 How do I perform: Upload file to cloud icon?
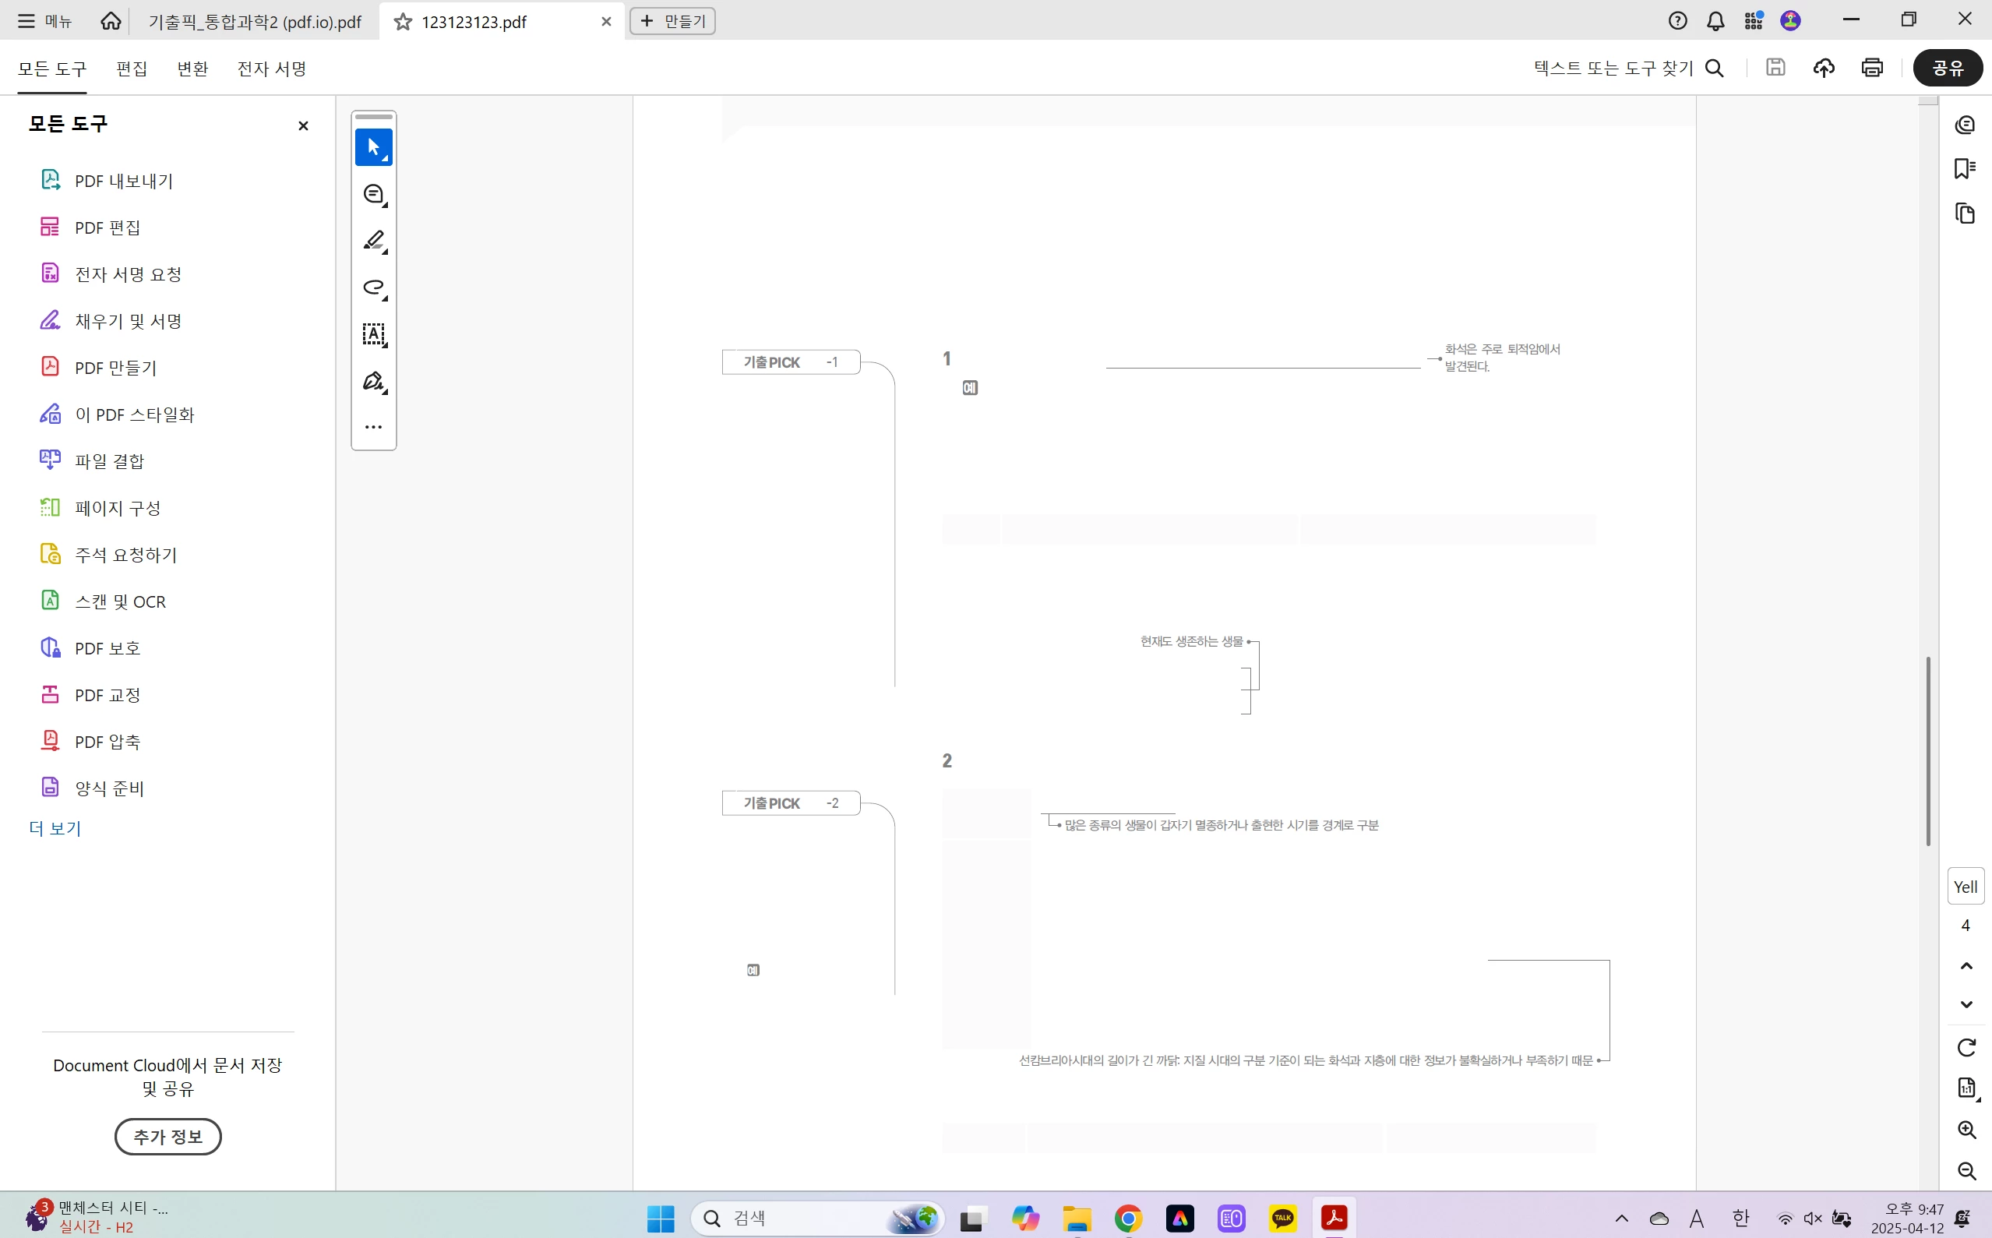[1824, 68]
